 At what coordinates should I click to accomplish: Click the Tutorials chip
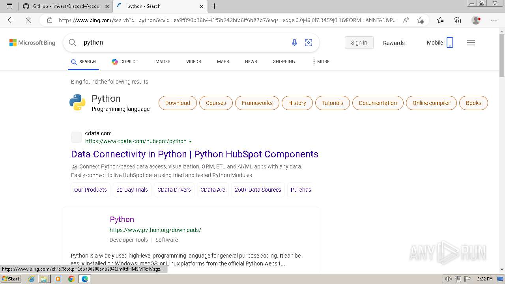333,103
